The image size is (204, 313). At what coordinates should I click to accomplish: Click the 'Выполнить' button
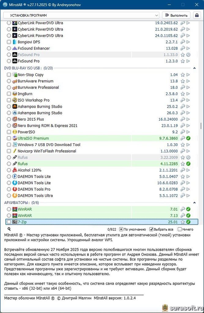(176, 15)
